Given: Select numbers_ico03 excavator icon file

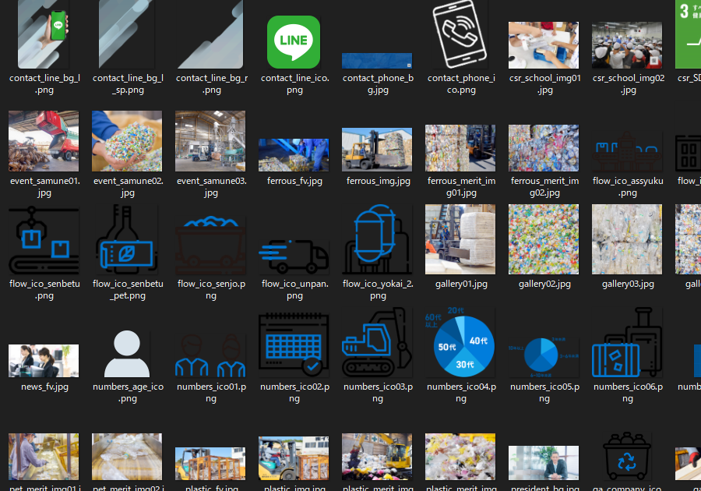Looking at the screenshot, I should click(377, 343).
